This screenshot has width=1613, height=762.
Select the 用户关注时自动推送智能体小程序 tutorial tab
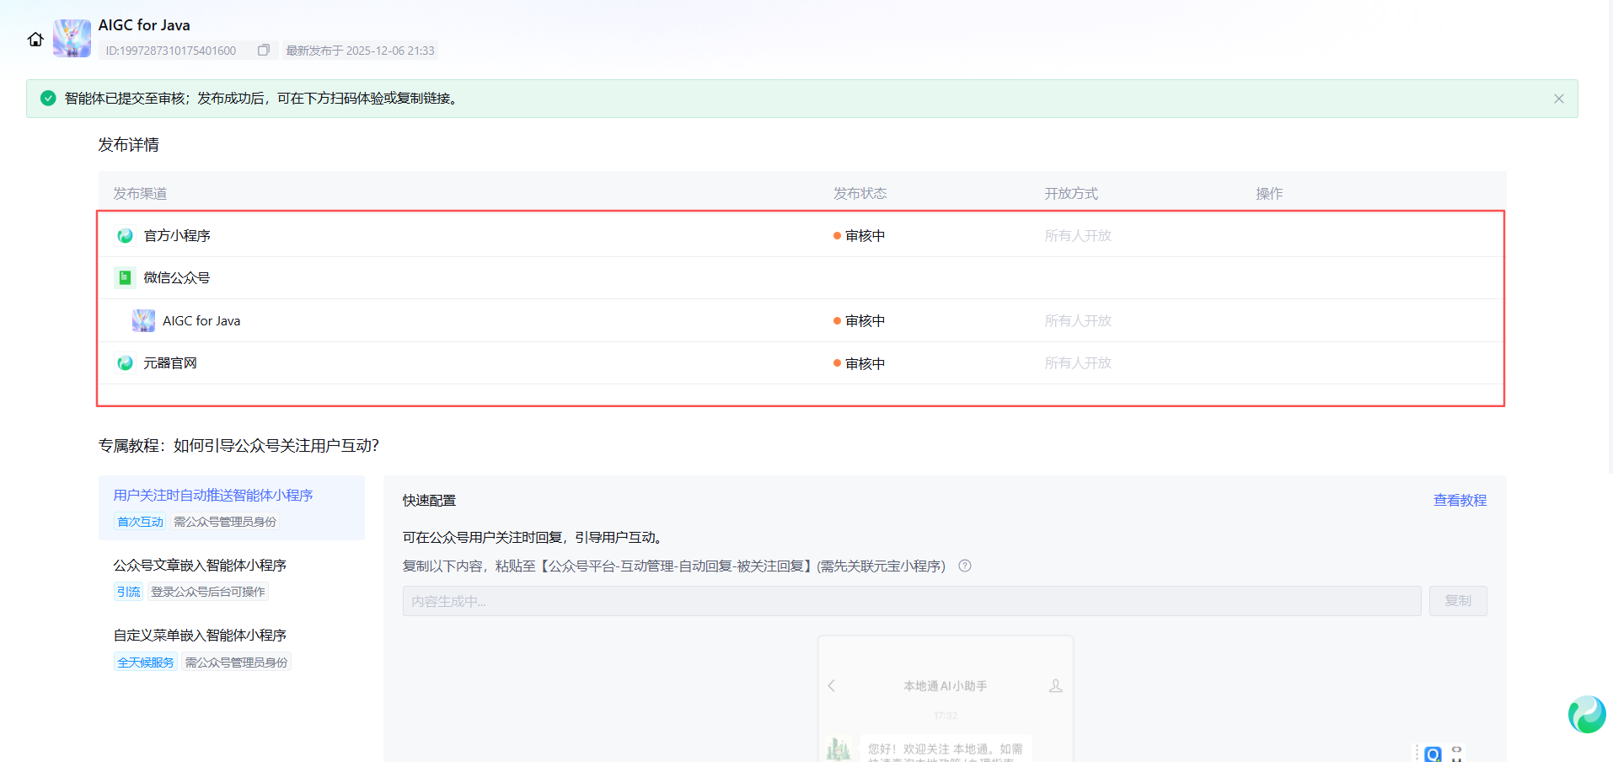[213, 496]
